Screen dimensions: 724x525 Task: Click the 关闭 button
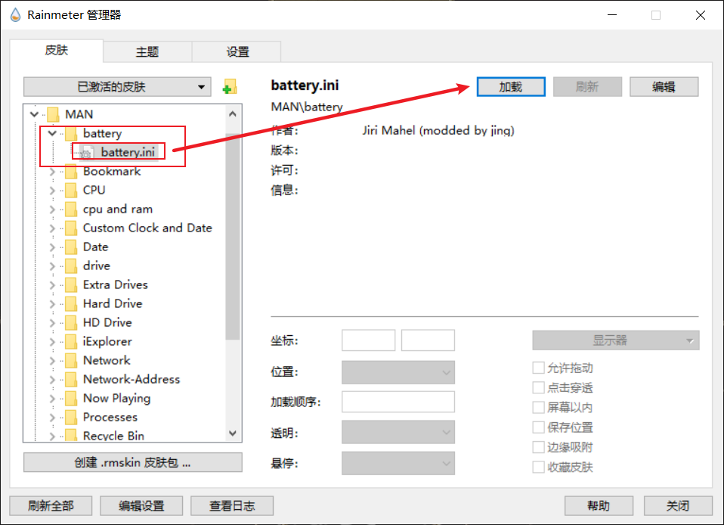click(x=678, y=505)
